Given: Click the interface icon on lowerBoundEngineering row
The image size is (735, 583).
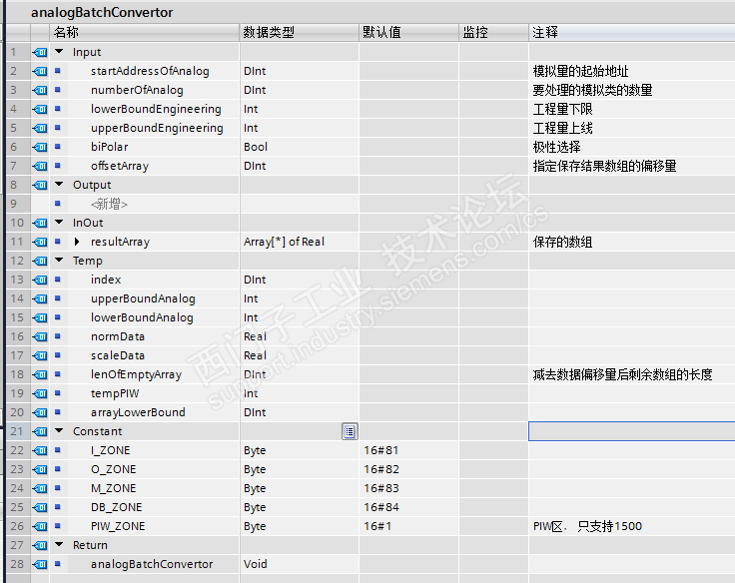Looking at the screenshot, I should point(40,109).
